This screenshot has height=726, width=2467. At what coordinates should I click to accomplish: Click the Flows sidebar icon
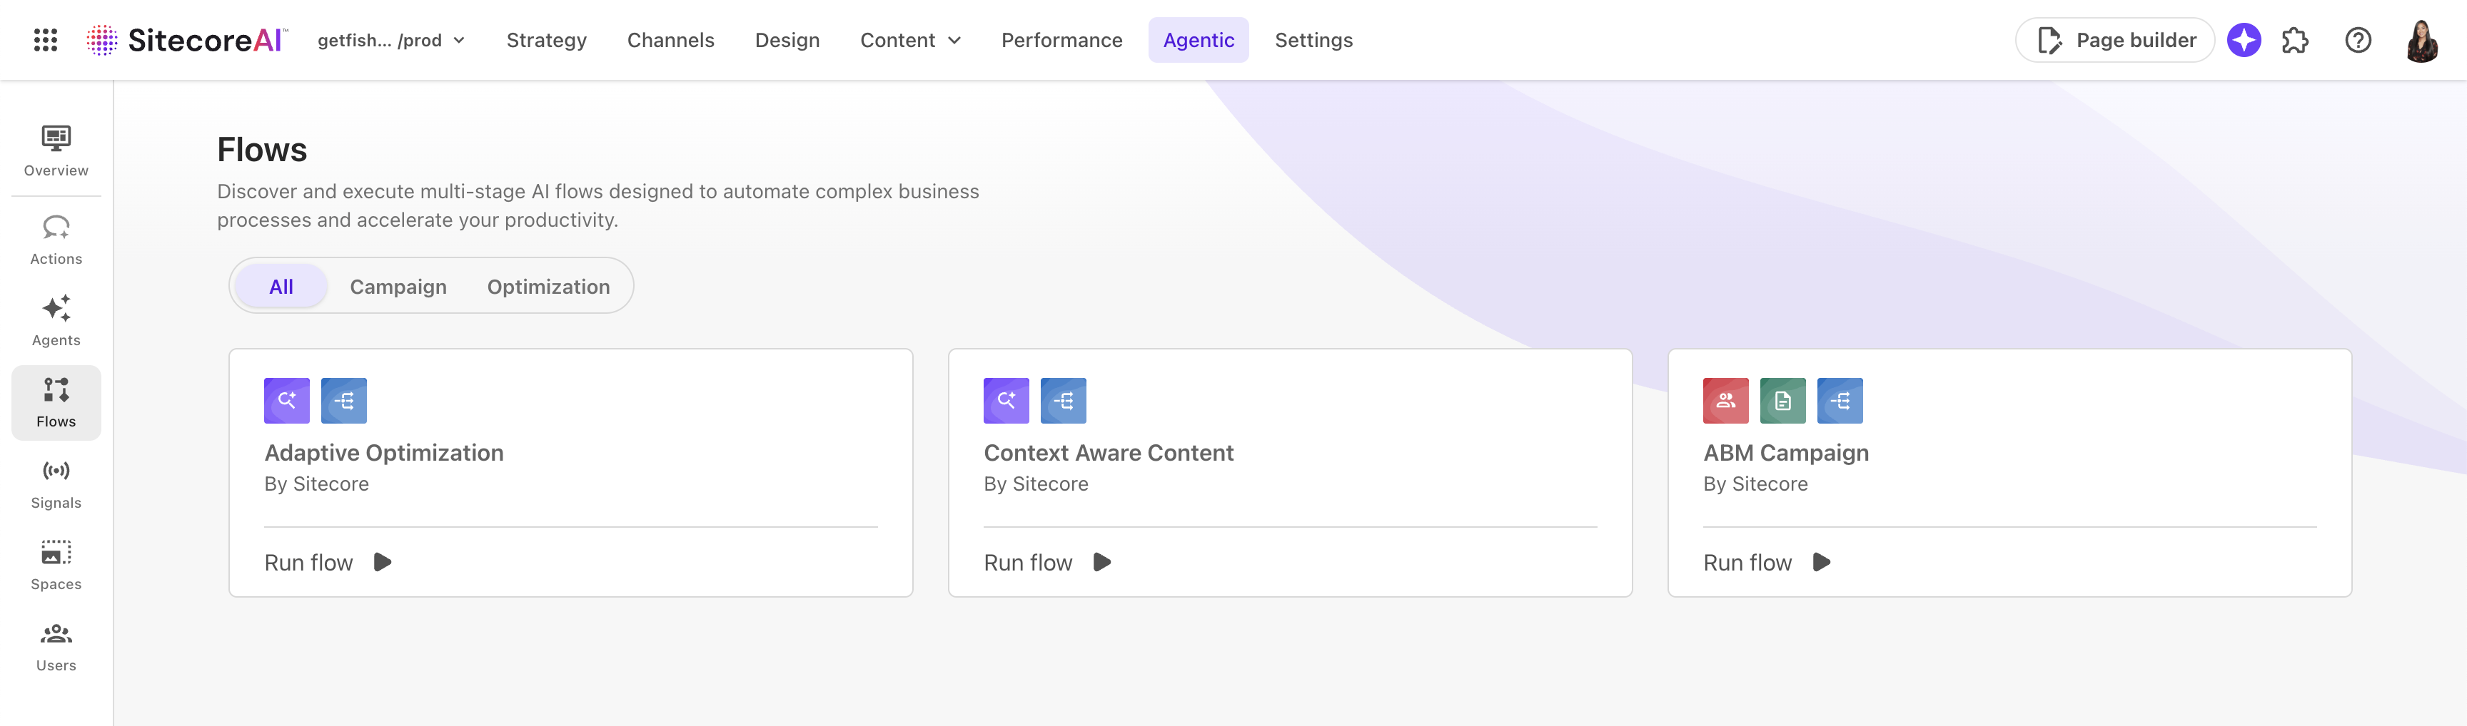(x=56, y=402)
